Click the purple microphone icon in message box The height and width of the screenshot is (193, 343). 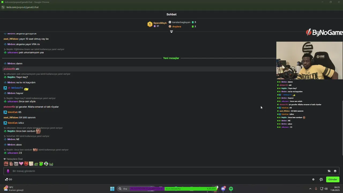8,171
